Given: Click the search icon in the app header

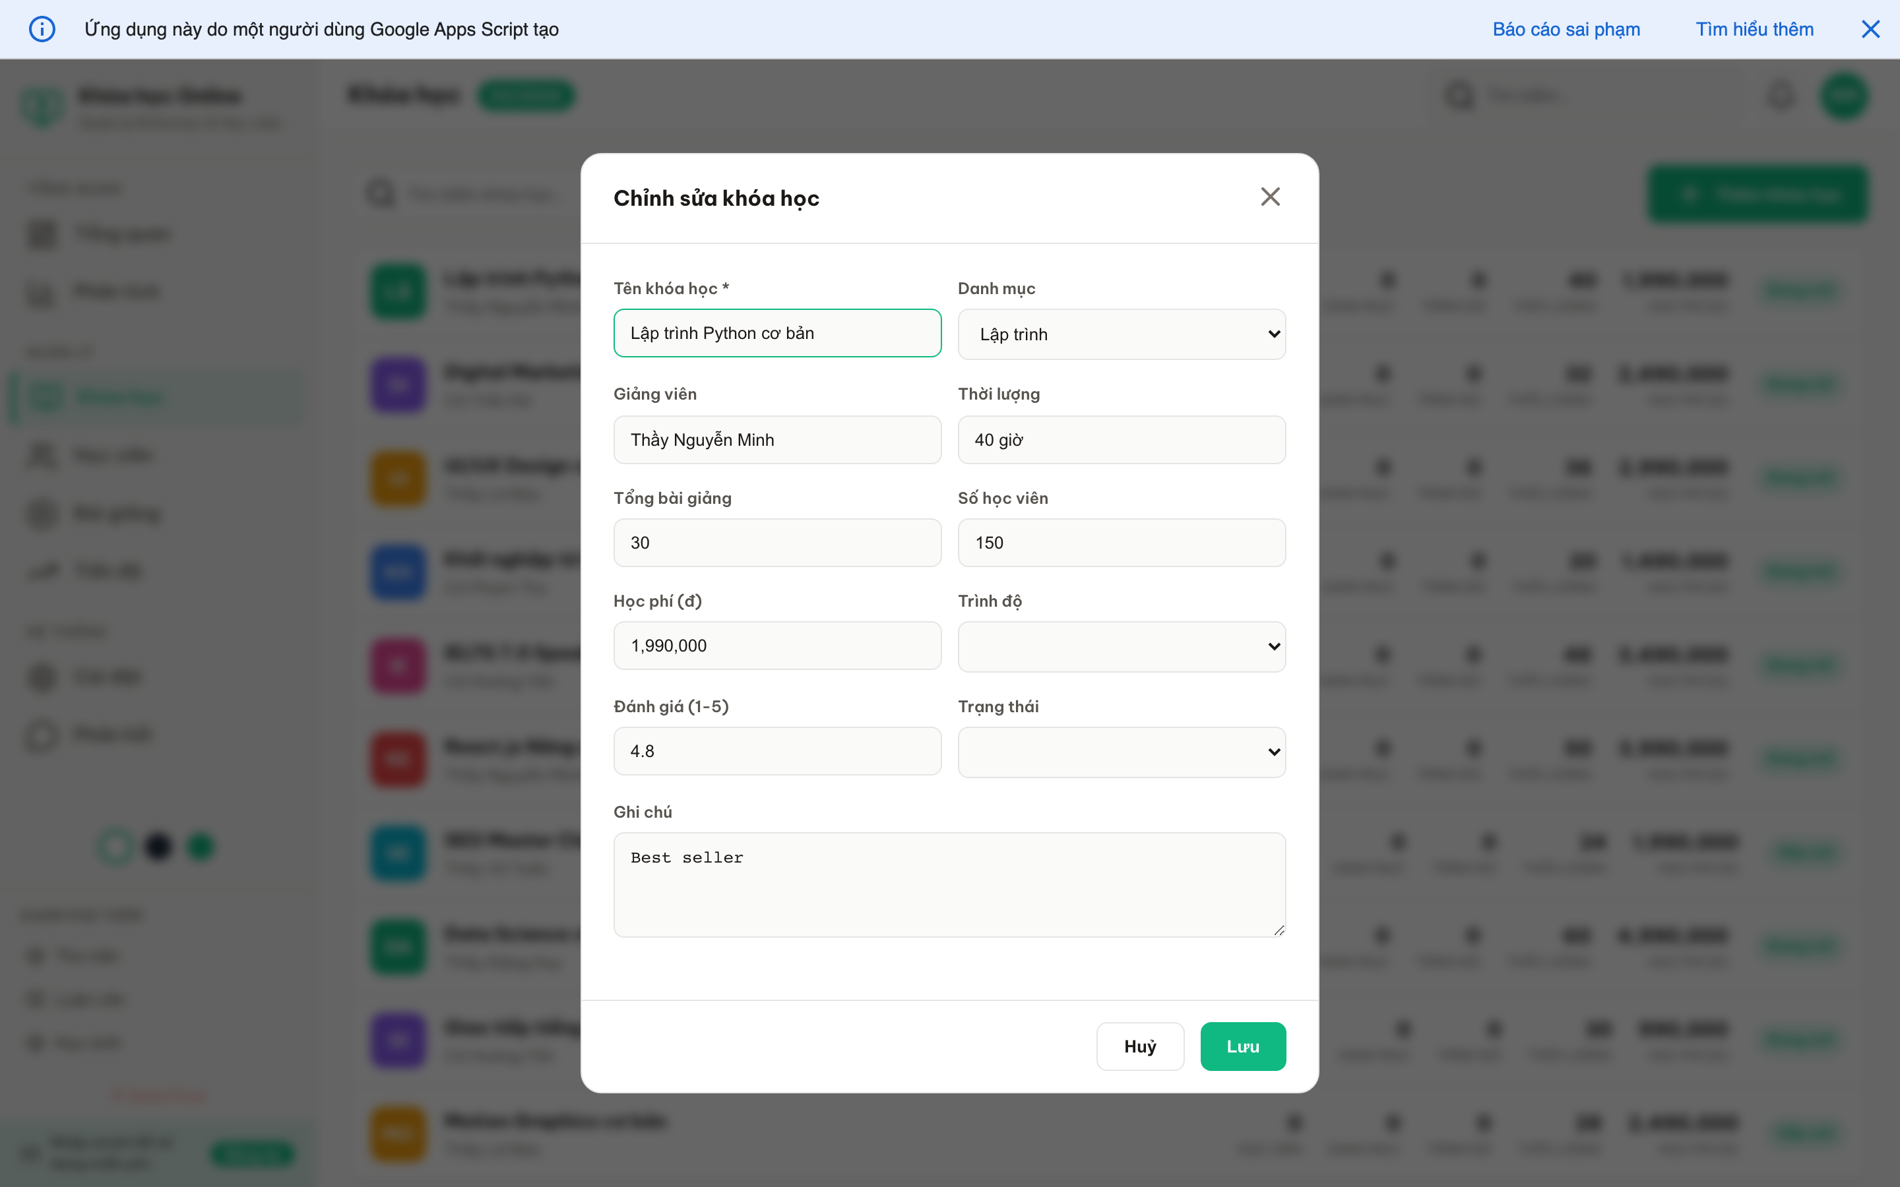Looking at the screenshot, I should pyautogui.click(x=1461, y=95).
